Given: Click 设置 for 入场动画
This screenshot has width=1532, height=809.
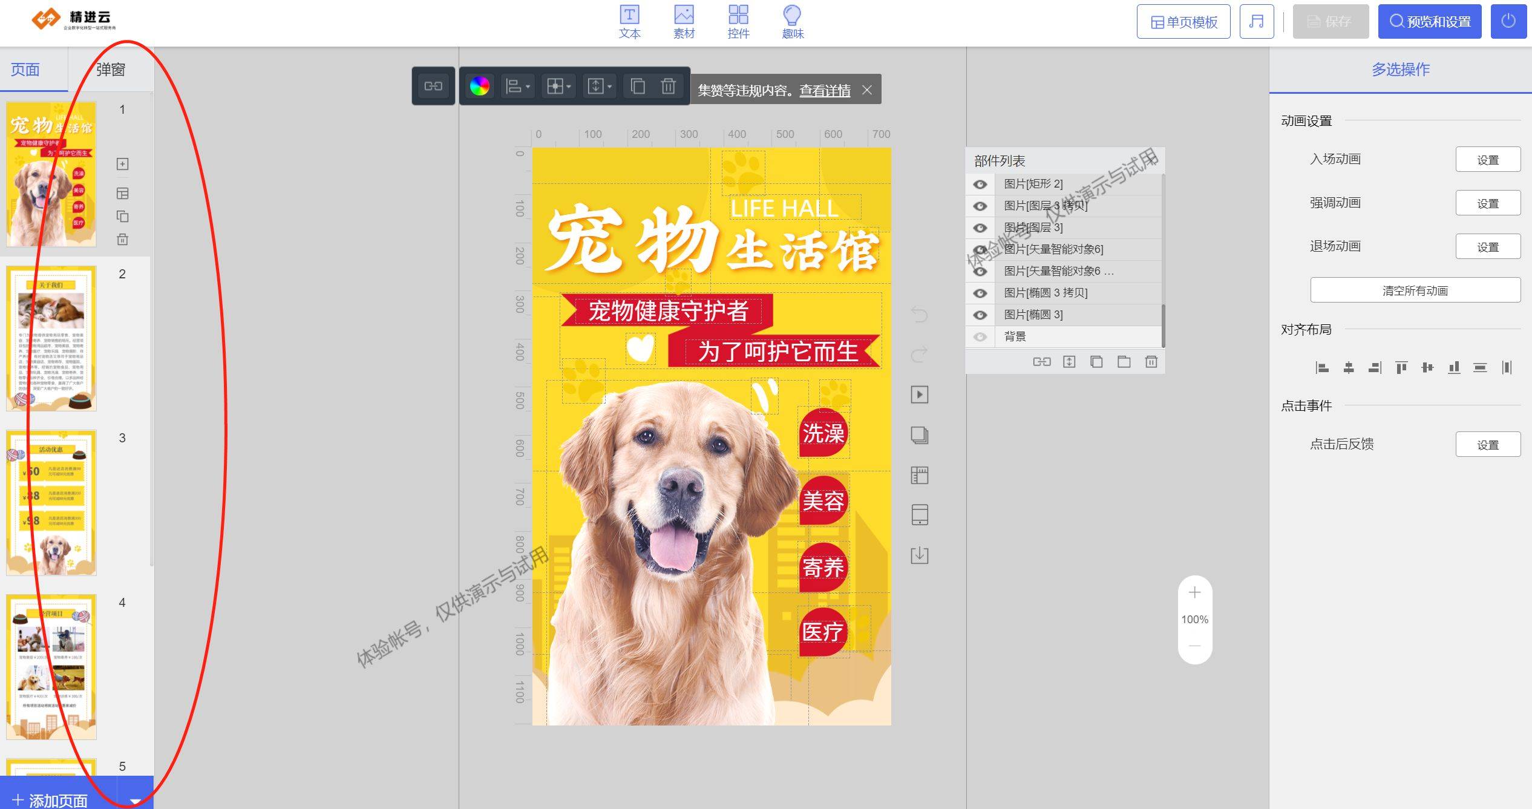Looking at the screenshot, I should pyautogui.click(x=1488, y=160).
